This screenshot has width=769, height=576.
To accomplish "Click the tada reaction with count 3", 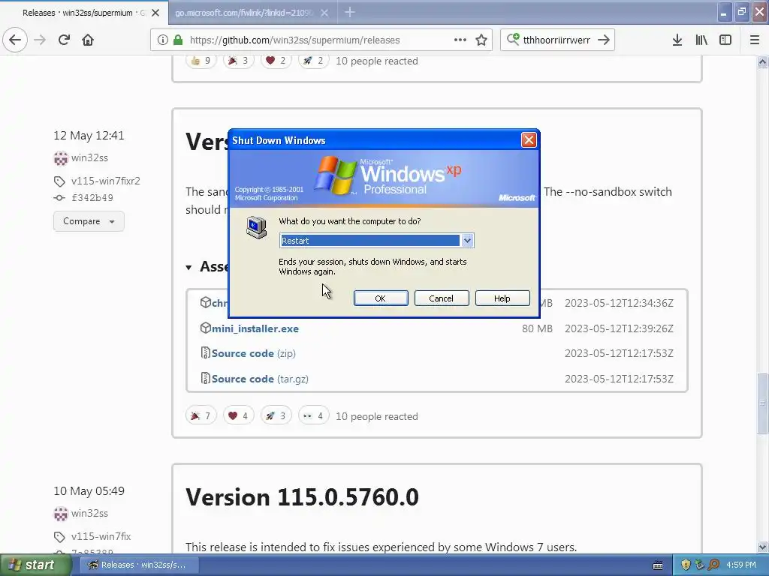I will [x=238, y=61].
